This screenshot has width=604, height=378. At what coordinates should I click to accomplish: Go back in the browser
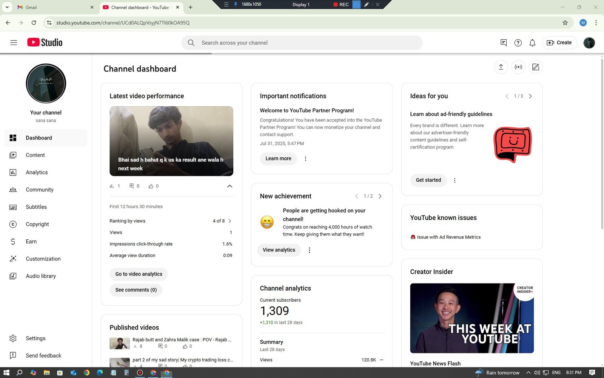8,23
